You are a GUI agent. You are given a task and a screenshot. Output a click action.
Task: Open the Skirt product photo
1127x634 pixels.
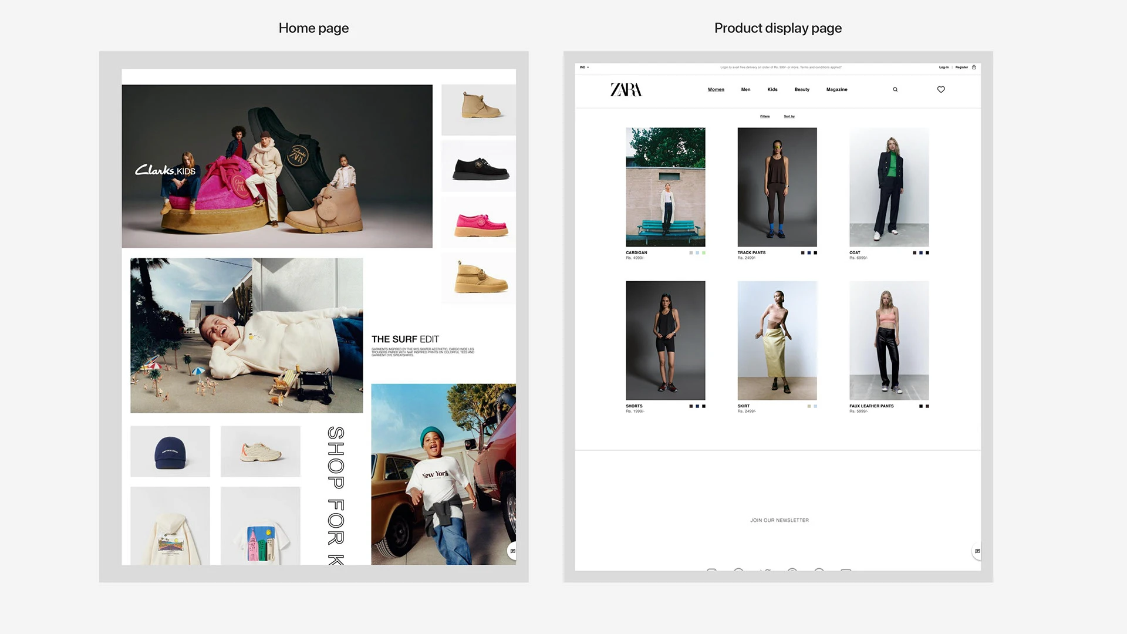[777, 340]
